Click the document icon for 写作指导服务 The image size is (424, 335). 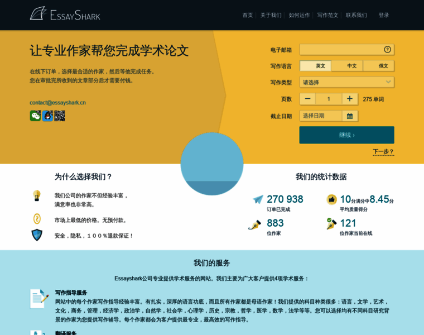point(39,299)
